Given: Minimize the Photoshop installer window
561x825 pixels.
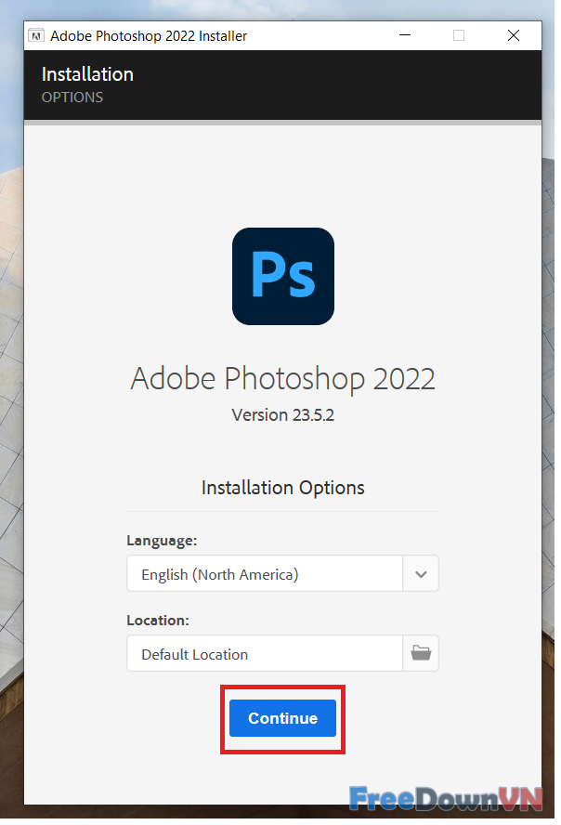Looking at the screenshot, I should (x=405, y=36).
